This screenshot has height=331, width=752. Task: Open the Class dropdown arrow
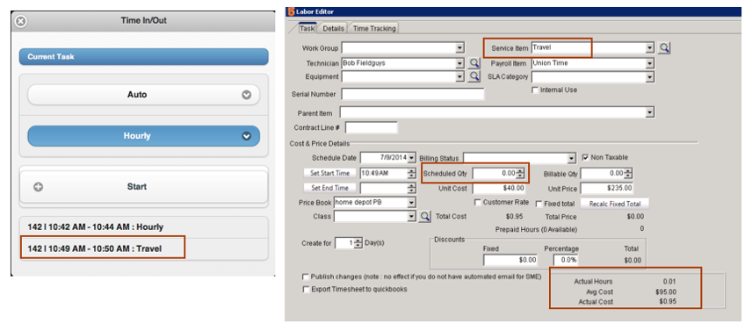[411, 217]
